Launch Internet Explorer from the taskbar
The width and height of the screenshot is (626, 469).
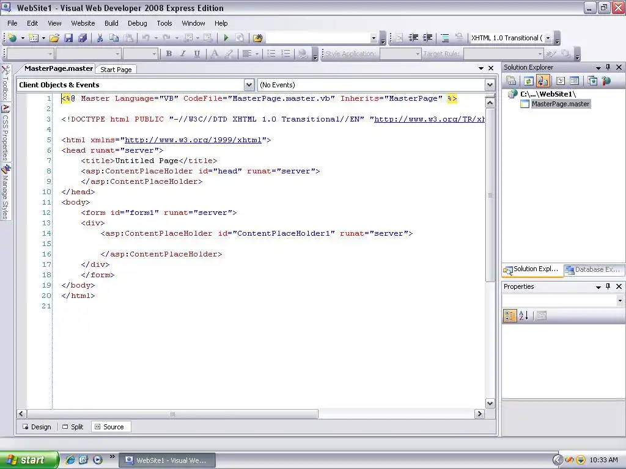click(x=70, y=460)
